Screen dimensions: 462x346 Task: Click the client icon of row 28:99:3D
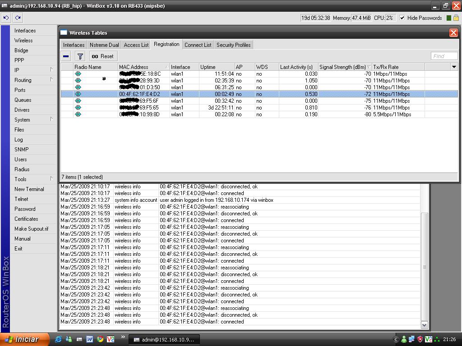[x=78, y=81]
